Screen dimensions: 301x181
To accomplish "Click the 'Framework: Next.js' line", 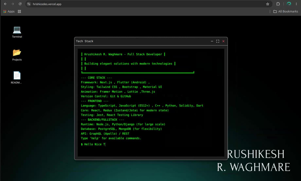I will coord(115,82).
